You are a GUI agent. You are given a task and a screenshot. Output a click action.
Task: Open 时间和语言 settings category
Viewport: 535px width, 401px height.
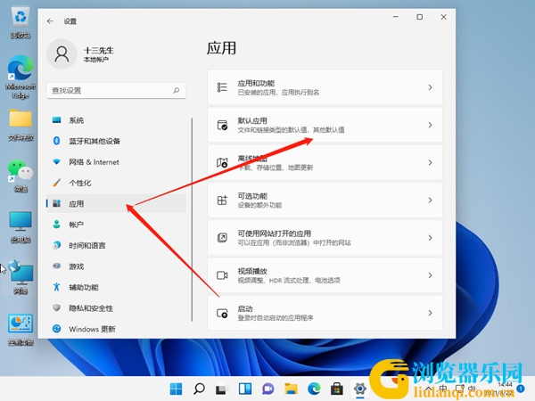116,245
